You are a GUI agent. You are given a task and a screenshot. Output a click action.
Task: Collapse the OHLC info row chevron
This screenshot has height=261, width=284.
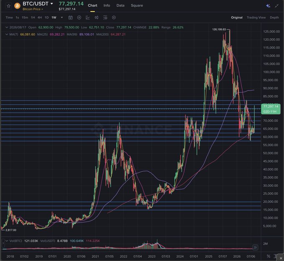(7, 28)
